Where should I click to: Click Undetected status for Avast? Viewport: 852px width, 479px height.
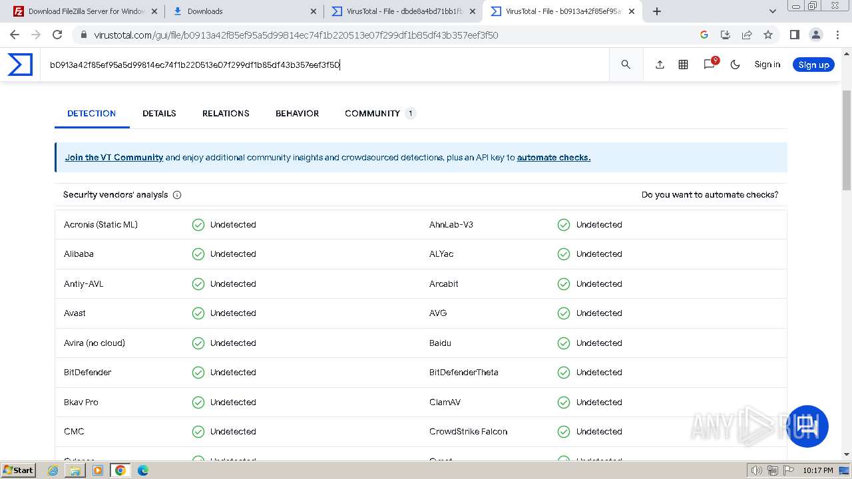233,313
